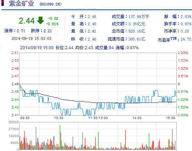Click the red 1.02% right axis label
192x151 pixels.
(x=183, y=69)
